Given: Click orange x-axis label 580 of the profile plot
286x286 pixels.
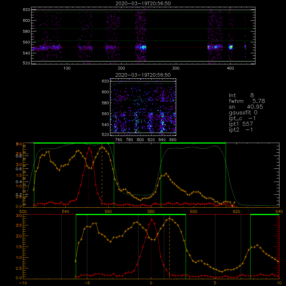Looking at the screenshot, I should (x=151, y=212).
